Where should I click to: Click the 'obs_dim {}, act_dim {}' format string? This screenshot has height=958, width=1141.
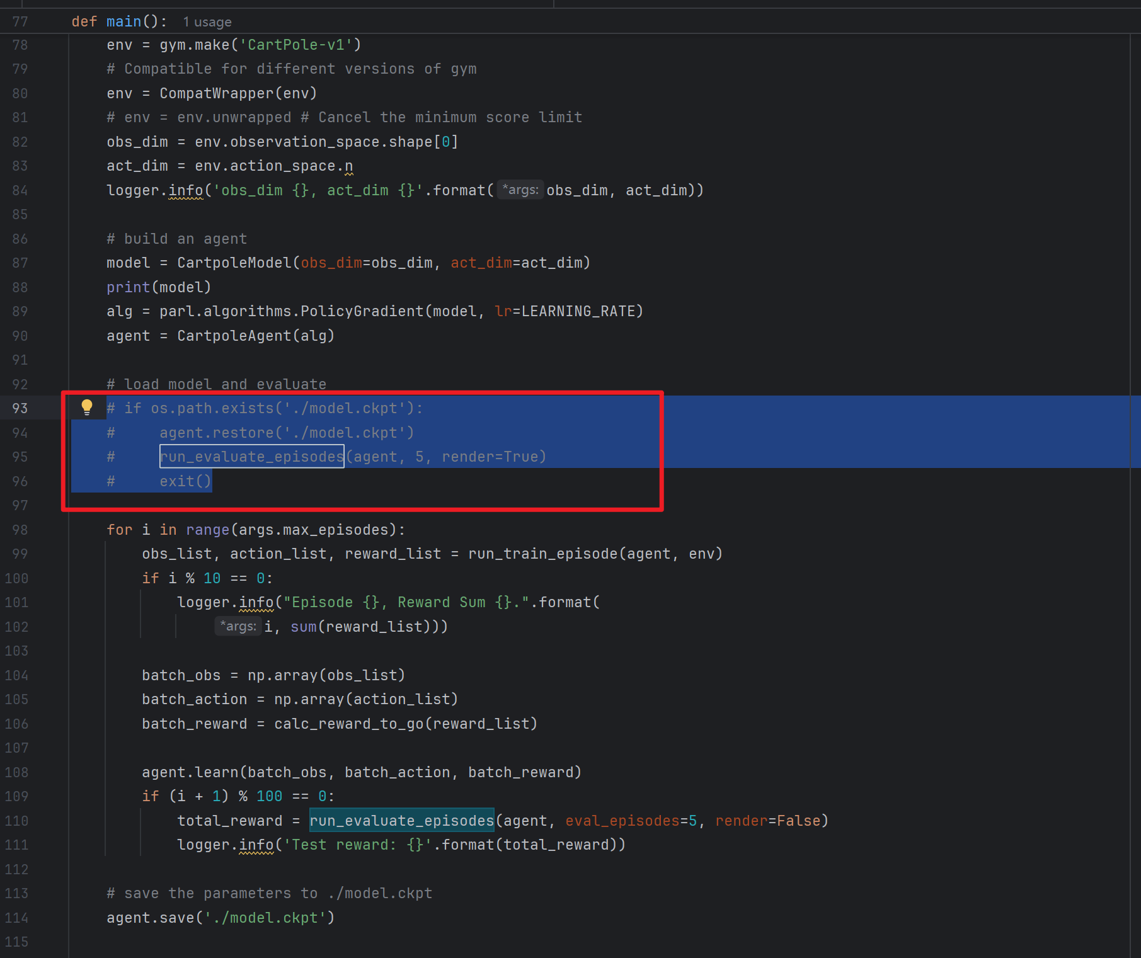(x=318, y=190)
